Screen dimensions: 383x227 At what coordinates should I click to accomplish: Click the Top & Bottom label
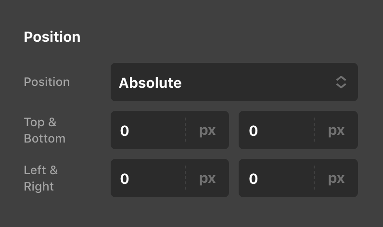click(44, 131)
